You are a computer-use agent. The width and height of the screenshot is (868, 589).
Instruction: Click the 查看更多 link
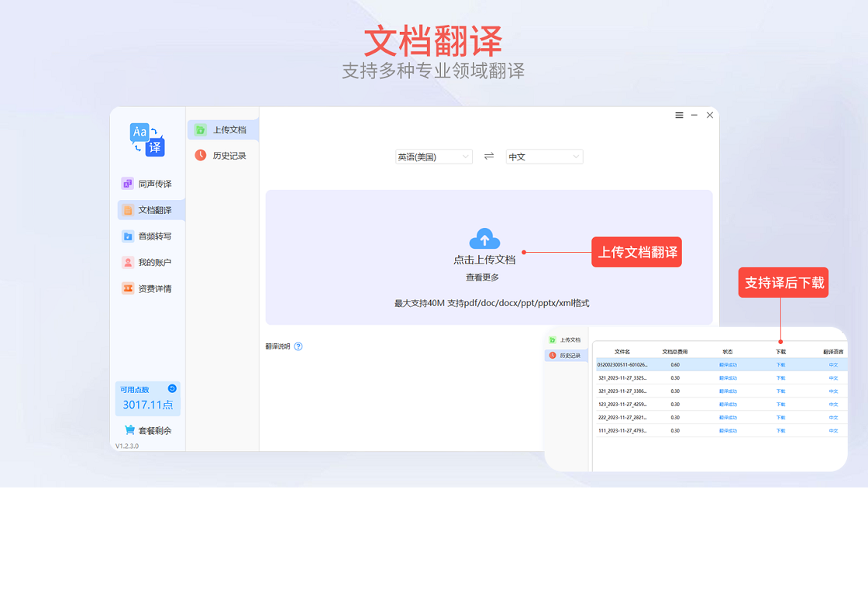(x=482, y=277)
